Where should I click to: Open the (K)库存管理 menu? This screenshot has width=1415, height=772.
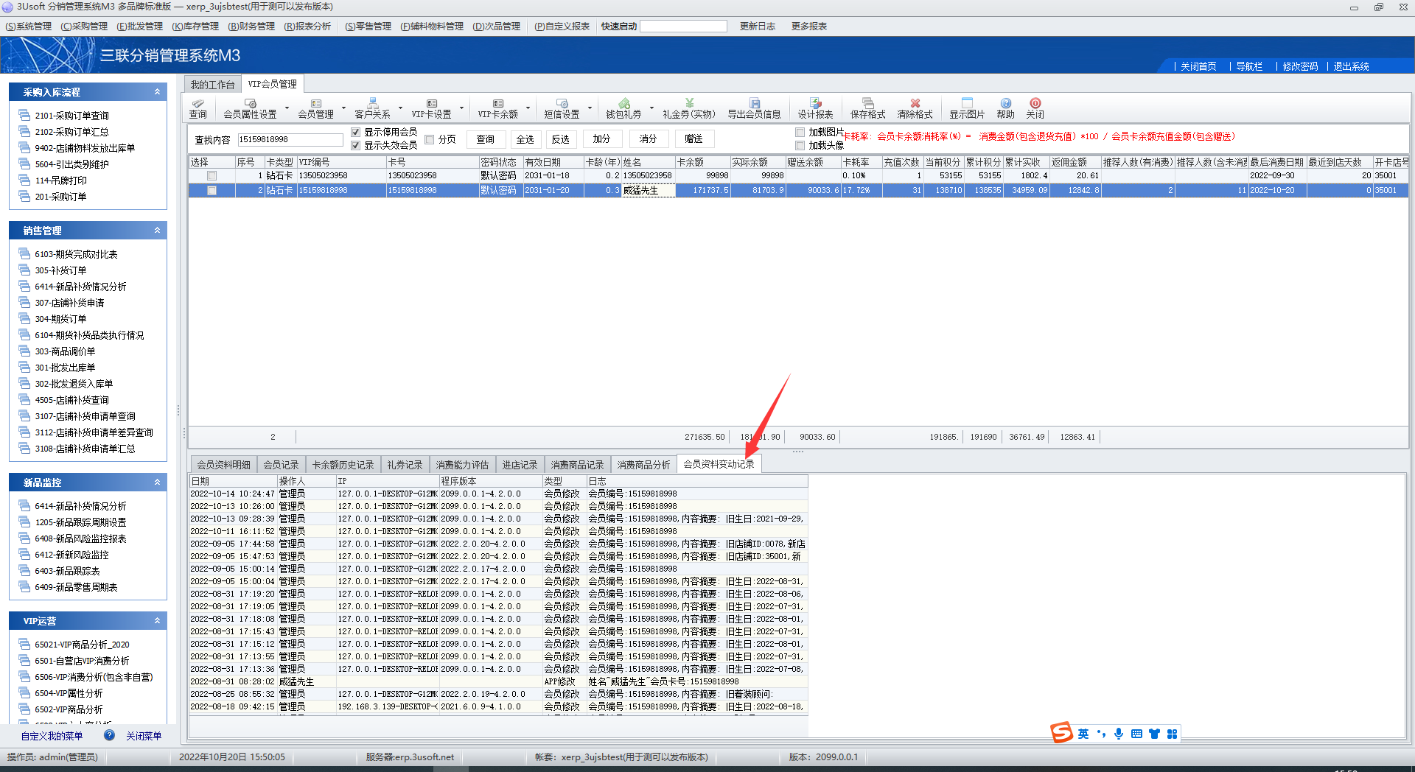195,27
